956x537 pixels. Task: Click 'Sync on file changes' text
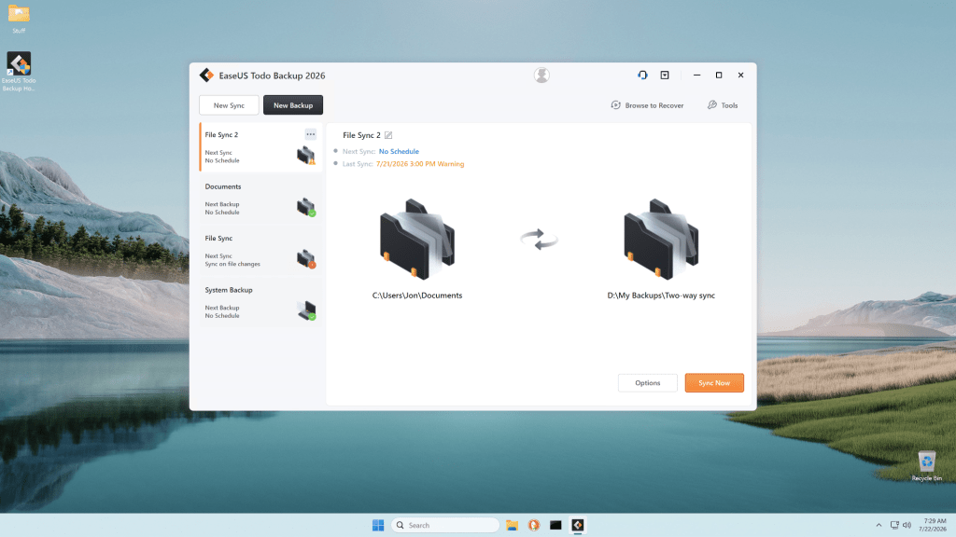click(232, 264)
